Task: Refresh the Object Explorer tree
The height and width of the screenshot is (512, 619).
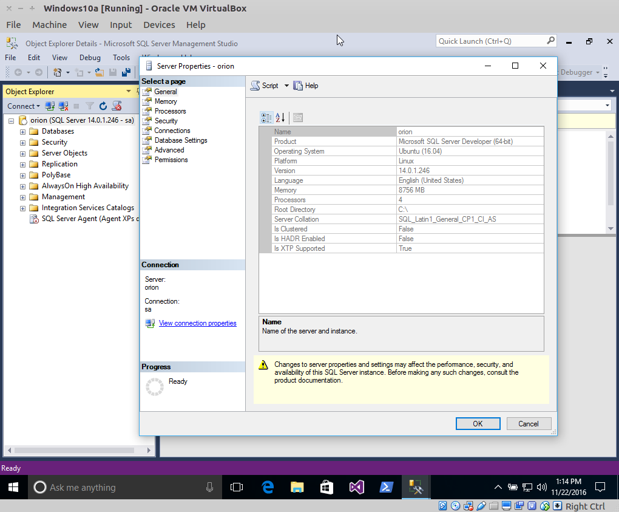Action: coord(103,106)
